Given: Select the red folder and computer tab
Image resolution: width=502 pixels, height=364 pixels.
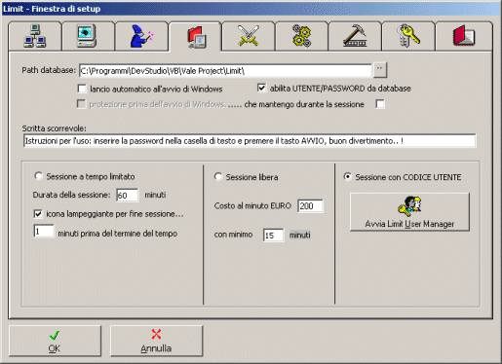Looking at the screenshot, I should (195, 37).
